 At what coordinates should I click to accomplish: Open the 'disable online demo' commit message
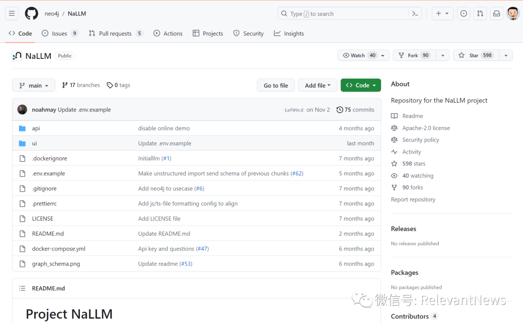click(x=164, y=128)
